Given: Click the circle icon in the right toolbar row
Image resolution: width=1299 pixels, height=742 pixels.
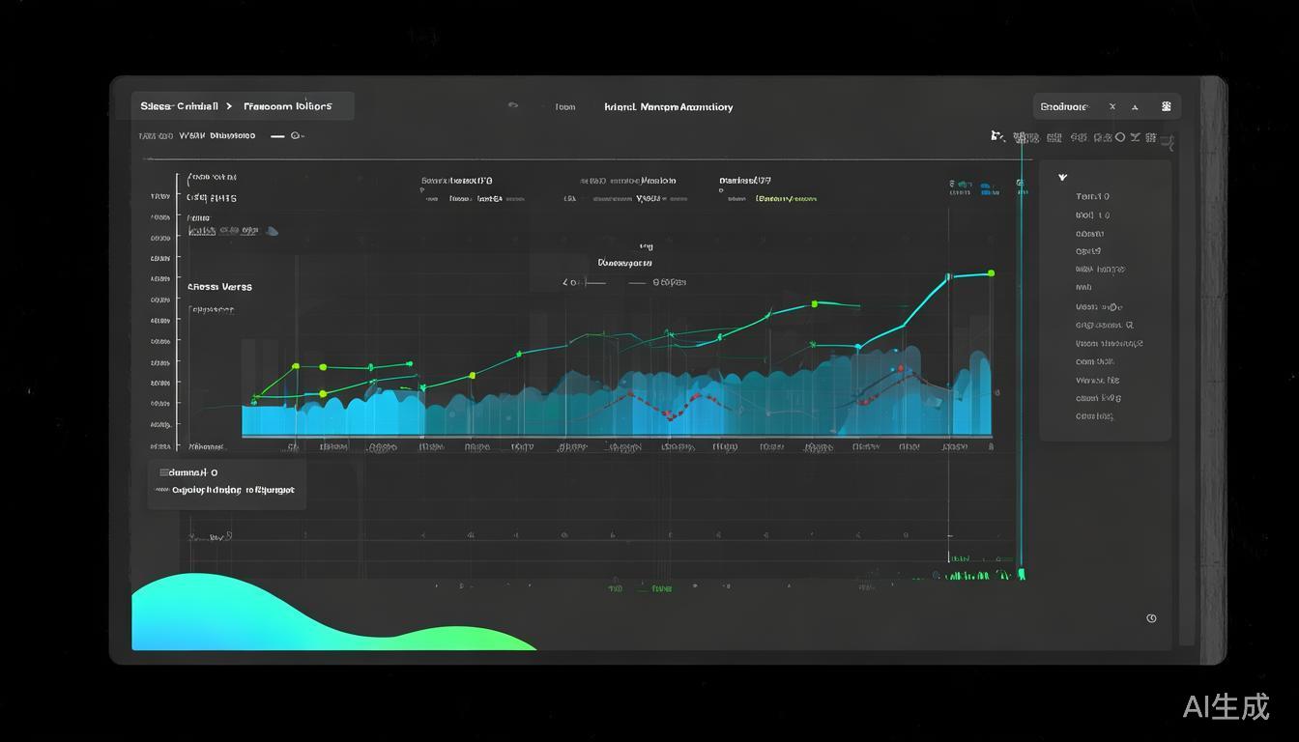Looking at the screenshot, I should click(1120, 137).
